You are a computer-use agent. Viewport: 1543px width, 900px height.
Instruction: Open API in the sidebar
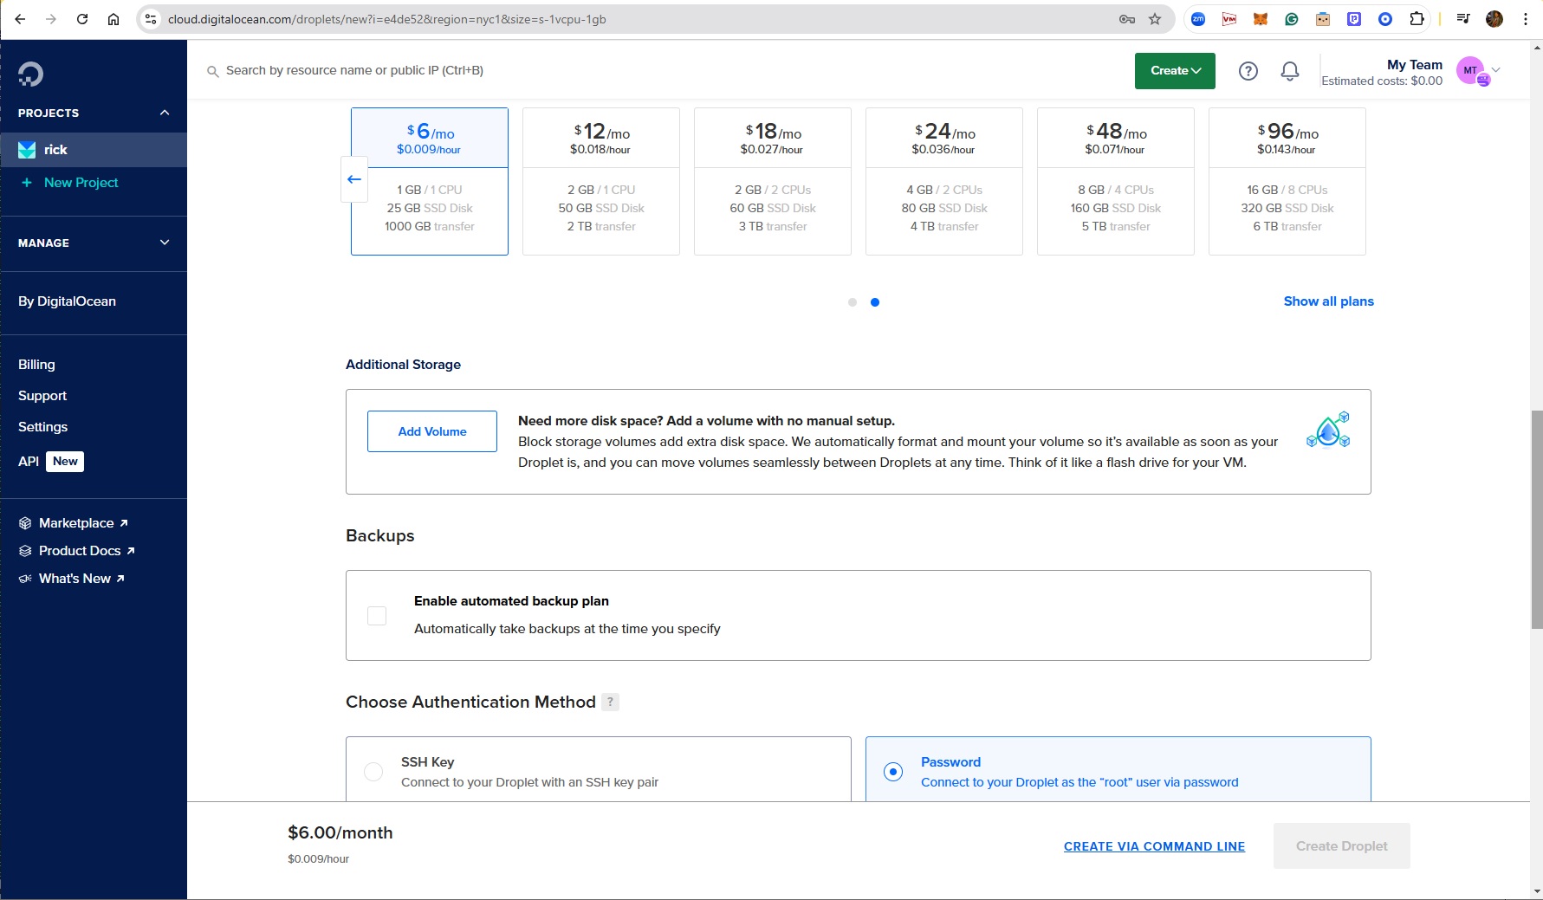[x=29, y=462]
